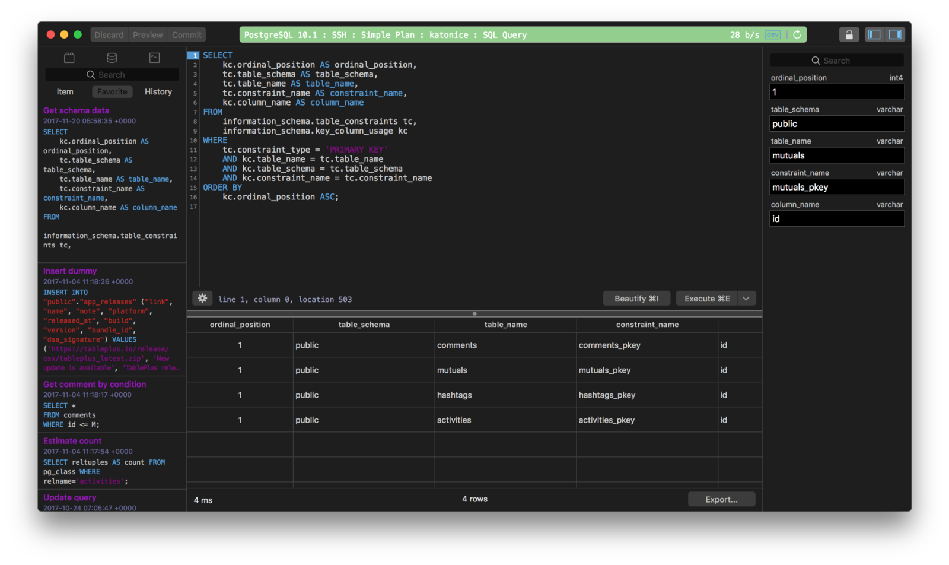Screen dimensions: 949x565
Task: Click the cursor location status text
Action: pos(285,299)
